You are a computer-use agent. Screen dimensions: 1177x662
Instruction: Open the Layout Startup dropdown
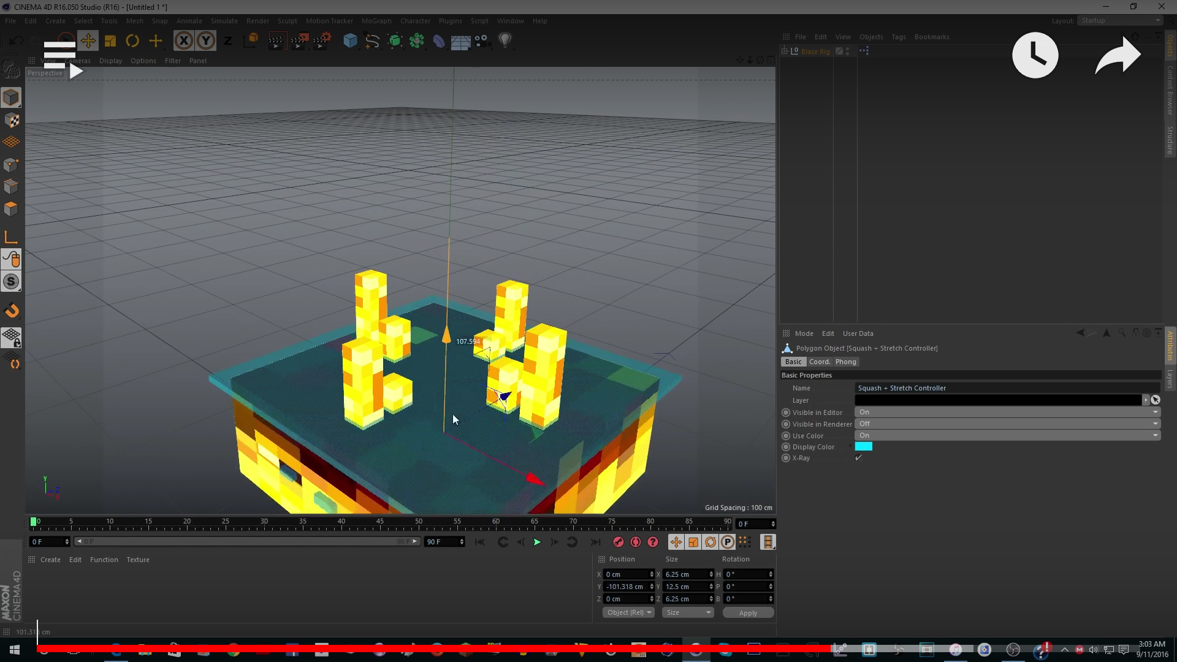[1120, 21]
